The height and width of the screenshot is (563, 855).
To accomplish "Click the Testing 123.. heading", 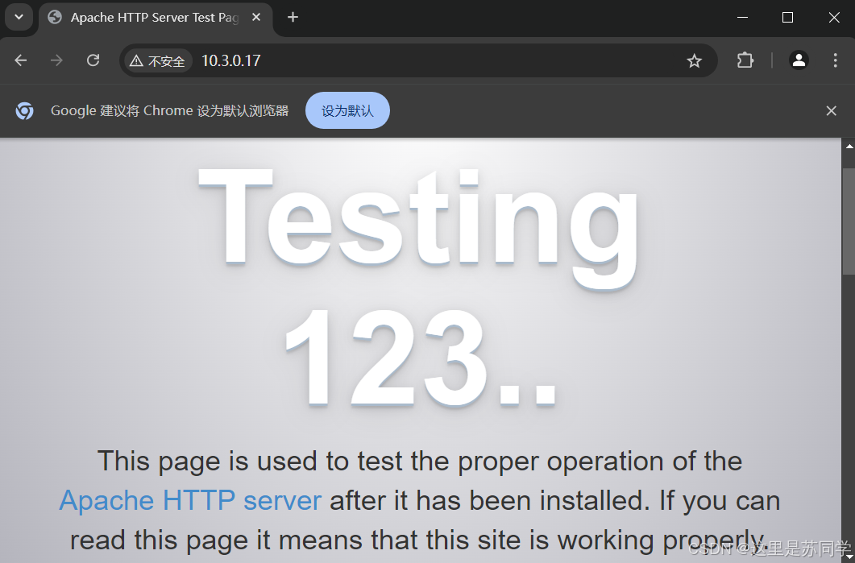I will [419, 287].
